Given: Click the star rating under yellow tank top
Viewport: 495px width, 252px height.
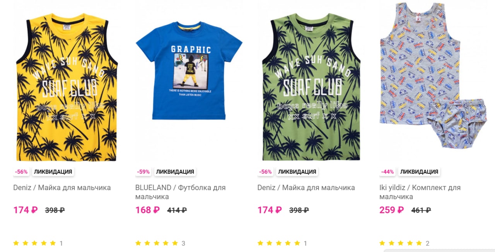Looking at the screenshot, I should coord(34,243).
